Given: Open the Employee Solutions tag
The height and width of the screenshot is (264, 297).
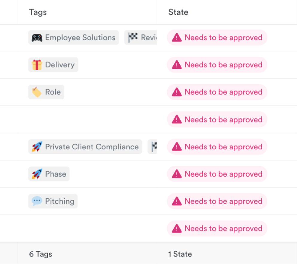Looking at the screenshot, I should tap(80, 38).
